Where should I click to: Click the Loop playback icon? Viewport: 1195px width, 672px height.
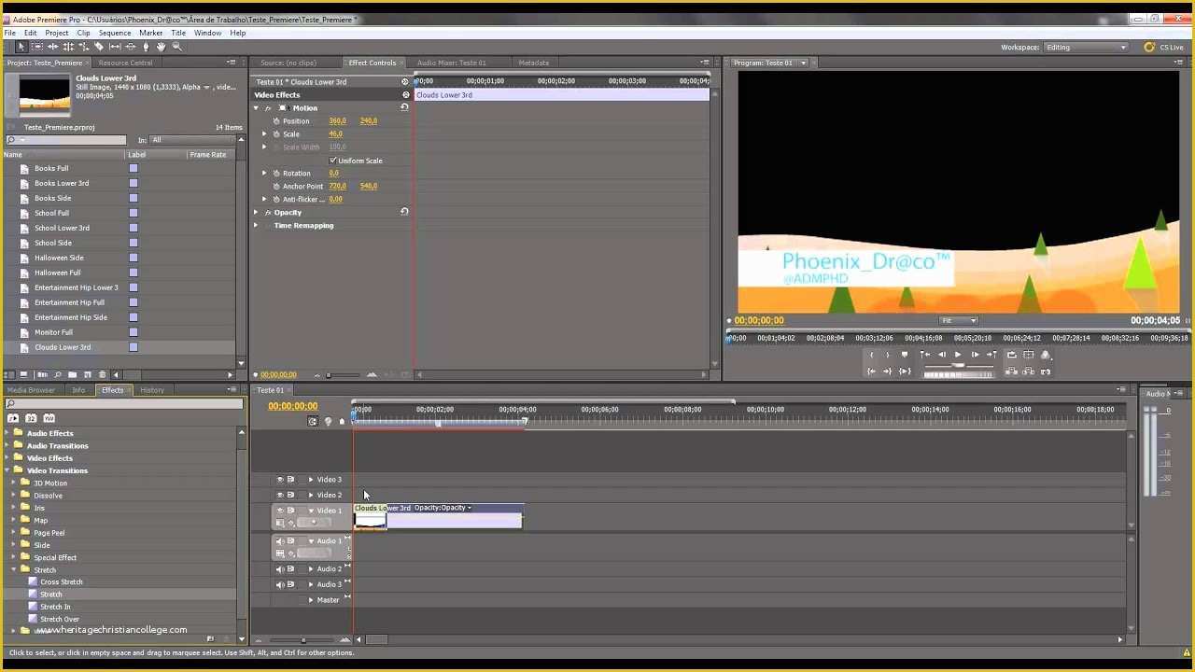pyautogui.click(x=1012, y=354)
